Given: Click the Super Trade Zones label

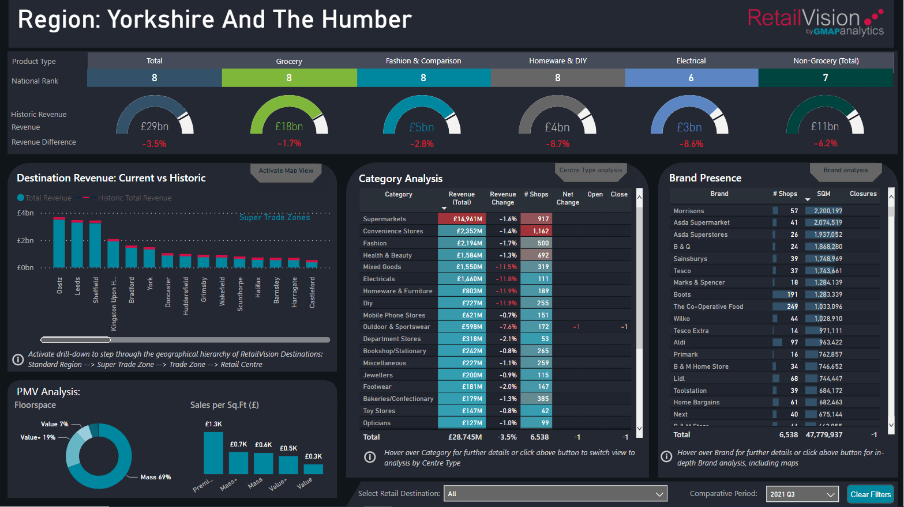Looking at the screenshot, I should pyautogui.click(x=275, y=217).
